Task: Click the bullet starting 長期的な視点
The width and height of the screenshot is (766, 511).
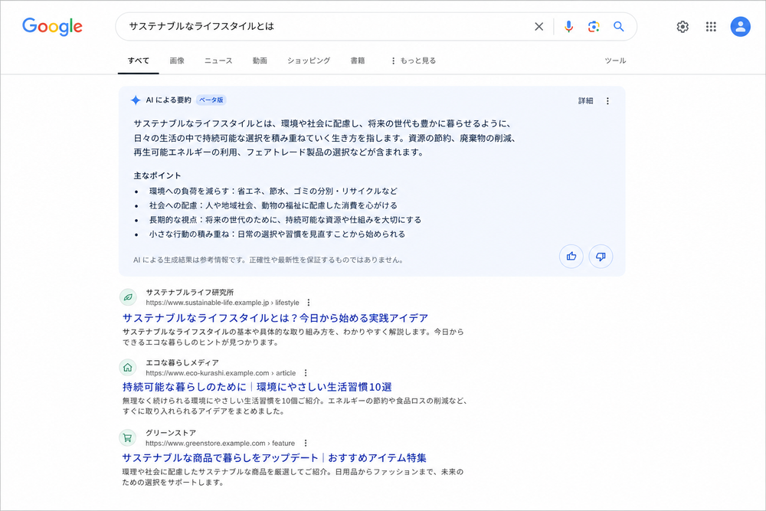Action: pos(285,220)
